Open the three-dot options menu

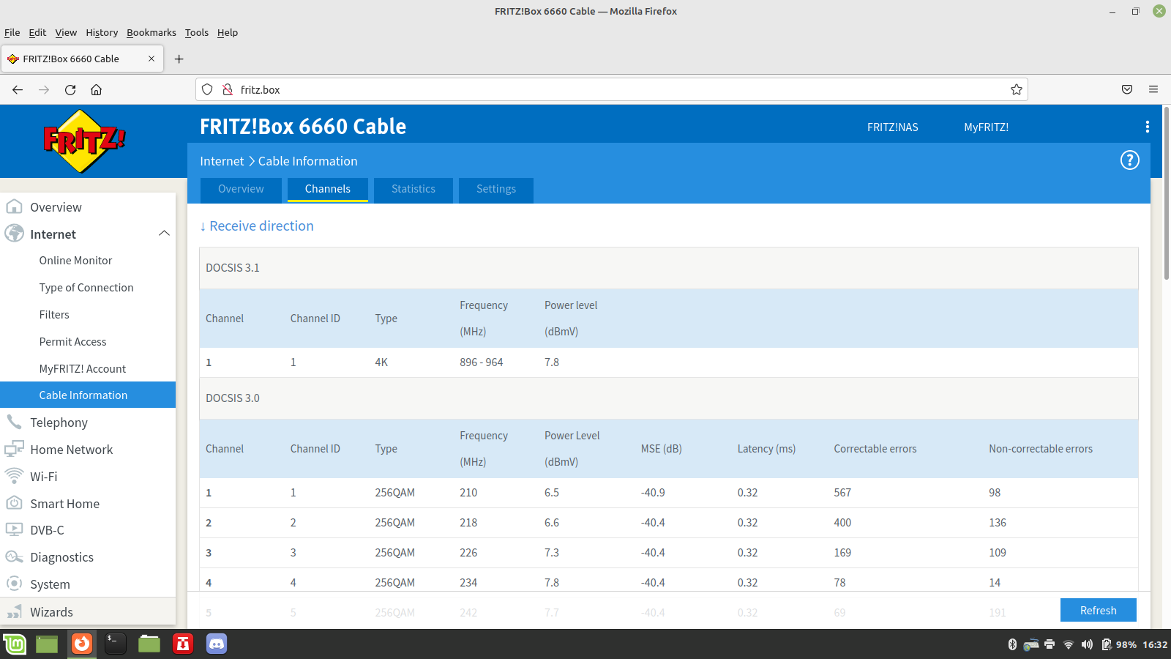click(x=1147, y=127)
